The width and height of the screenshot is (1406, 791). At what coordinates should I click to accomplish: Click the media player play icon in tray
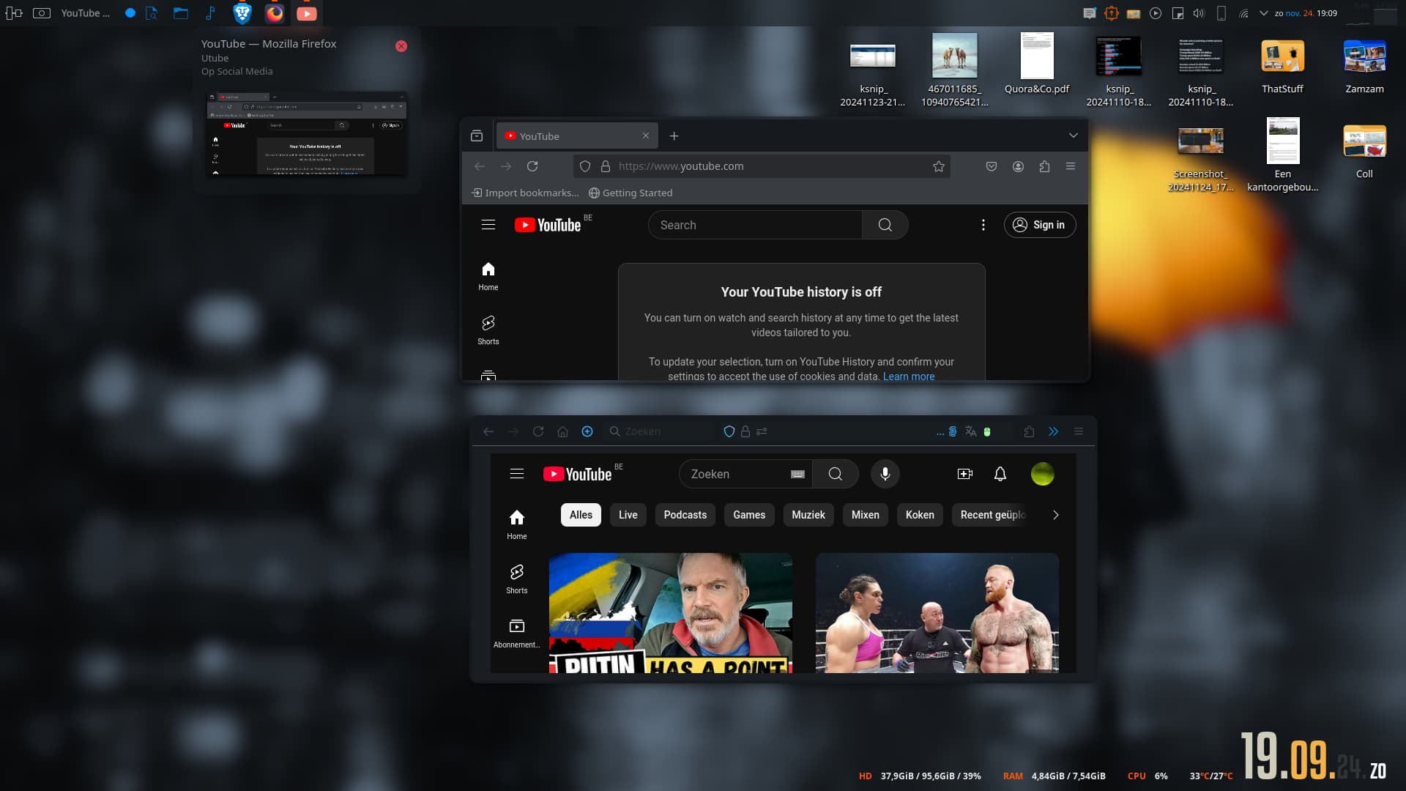[x=1156, y=13]
